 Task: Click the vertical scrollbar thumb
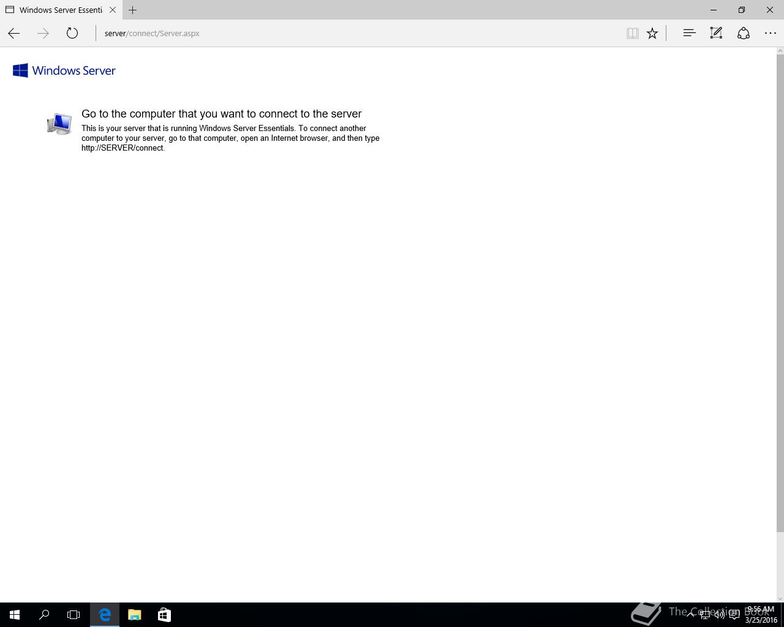[780, 293]
